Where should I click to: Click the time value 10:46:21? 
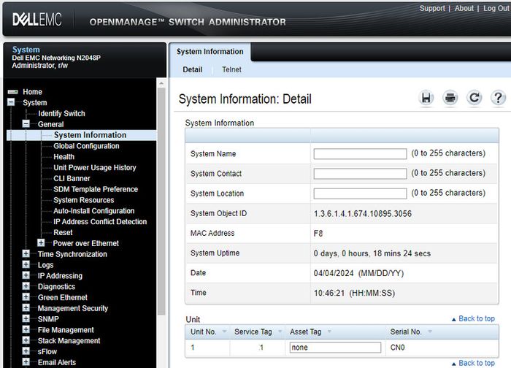(329, 293)
